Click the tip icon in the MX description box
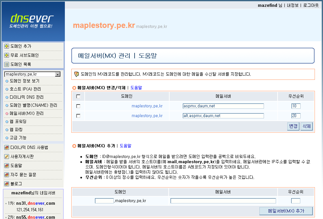323x219 pixels. [x=77, y=74]
